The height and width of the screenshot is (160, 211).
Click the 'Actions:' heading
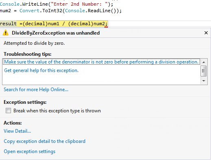click(13, 123)
